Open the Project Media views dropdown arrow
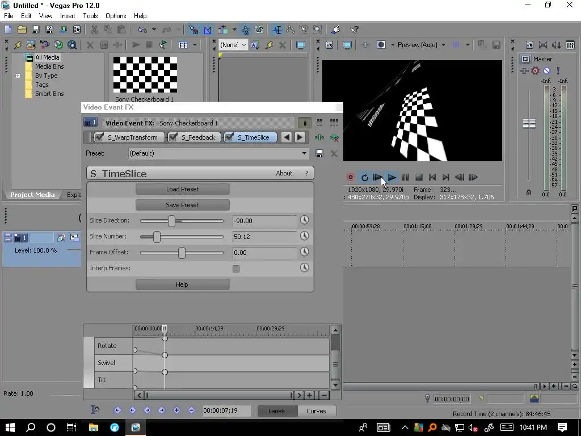581x436 pixels. point(195,45)
